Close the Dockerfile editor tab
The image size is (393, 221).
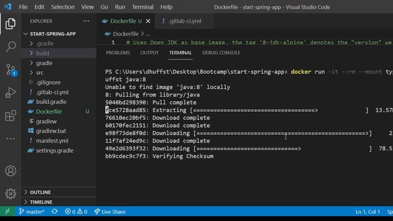148,21
